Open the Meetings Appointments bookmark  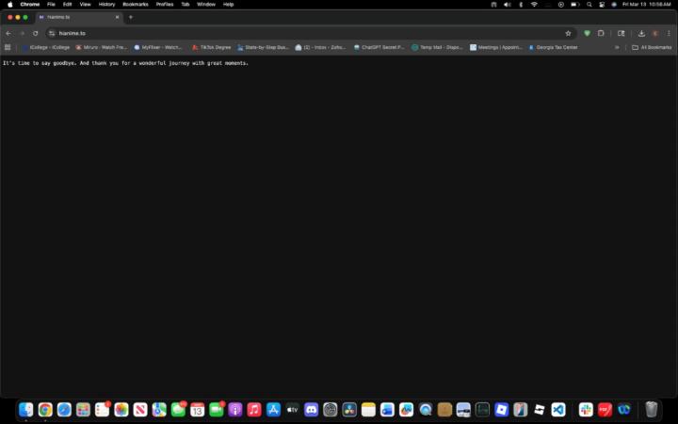pyautogui.click(x=496, y=47)
